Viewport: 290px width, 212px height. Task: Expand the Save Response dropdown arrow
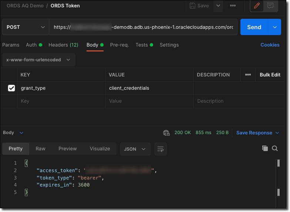(x=277, y=133)
